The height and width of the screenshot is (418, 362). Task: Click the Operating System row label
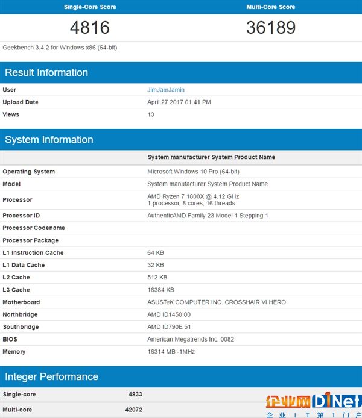click(29, 172)
